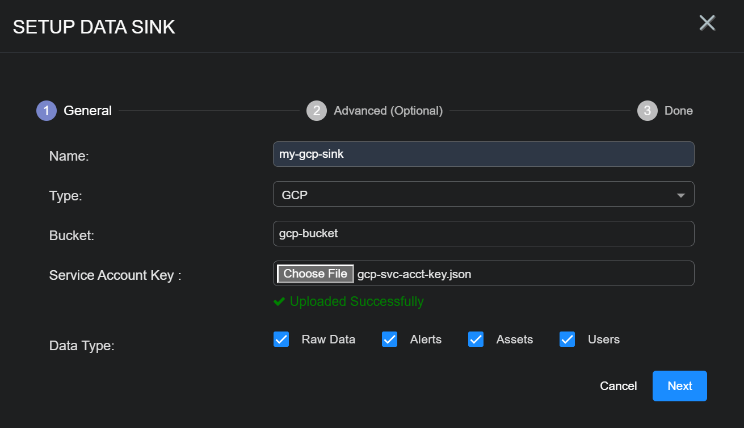Click the step 1 circle icon
The height and width of the screenshot is (428, 744).
[47, 111]
